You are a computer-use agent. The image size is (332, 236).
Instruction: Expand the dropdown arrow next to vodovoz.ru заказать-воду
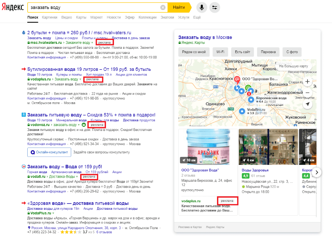pyautogui.click(x=79, y=125)
